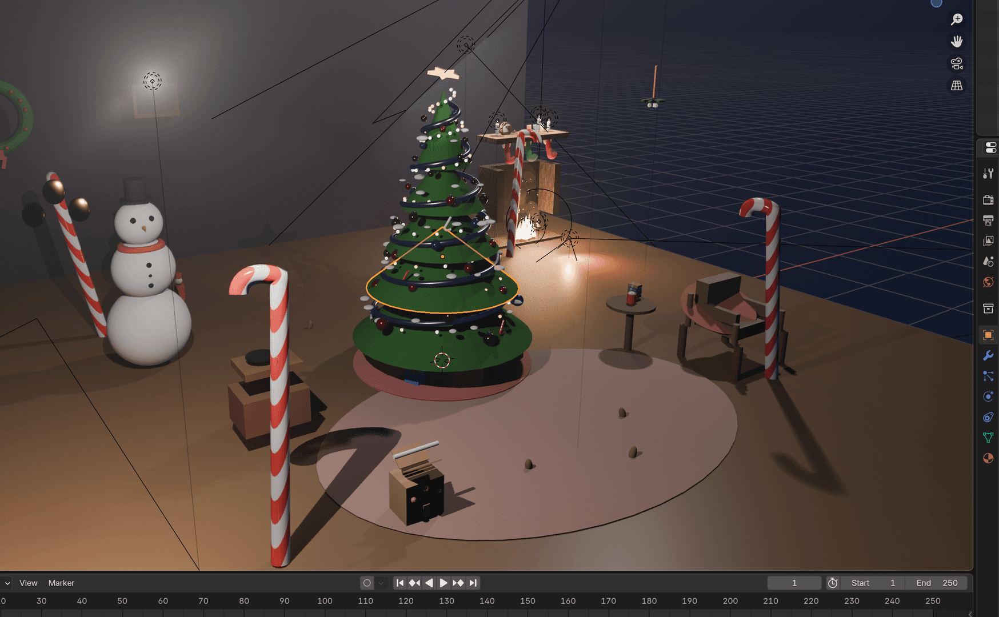The image size is (999, 617).
Task: Select the Scene Properties tab
Action: (988, 261)
